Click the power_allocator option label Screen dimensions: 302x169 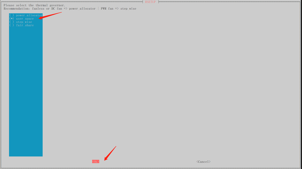[x=29, y=15]
